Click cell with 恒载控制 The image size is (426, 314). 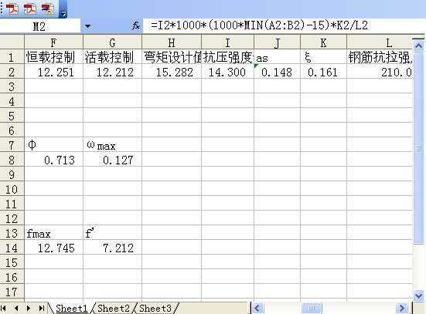(x=53, y=56)
